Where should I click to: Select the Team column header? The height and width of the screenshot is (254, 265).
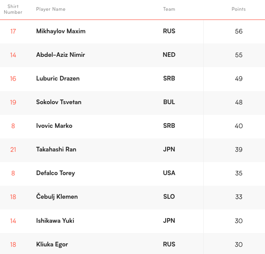pos(169,9)
